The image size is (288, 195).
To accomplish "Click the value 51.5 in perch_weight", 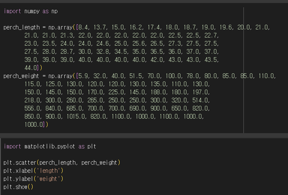I will point(136,76).
